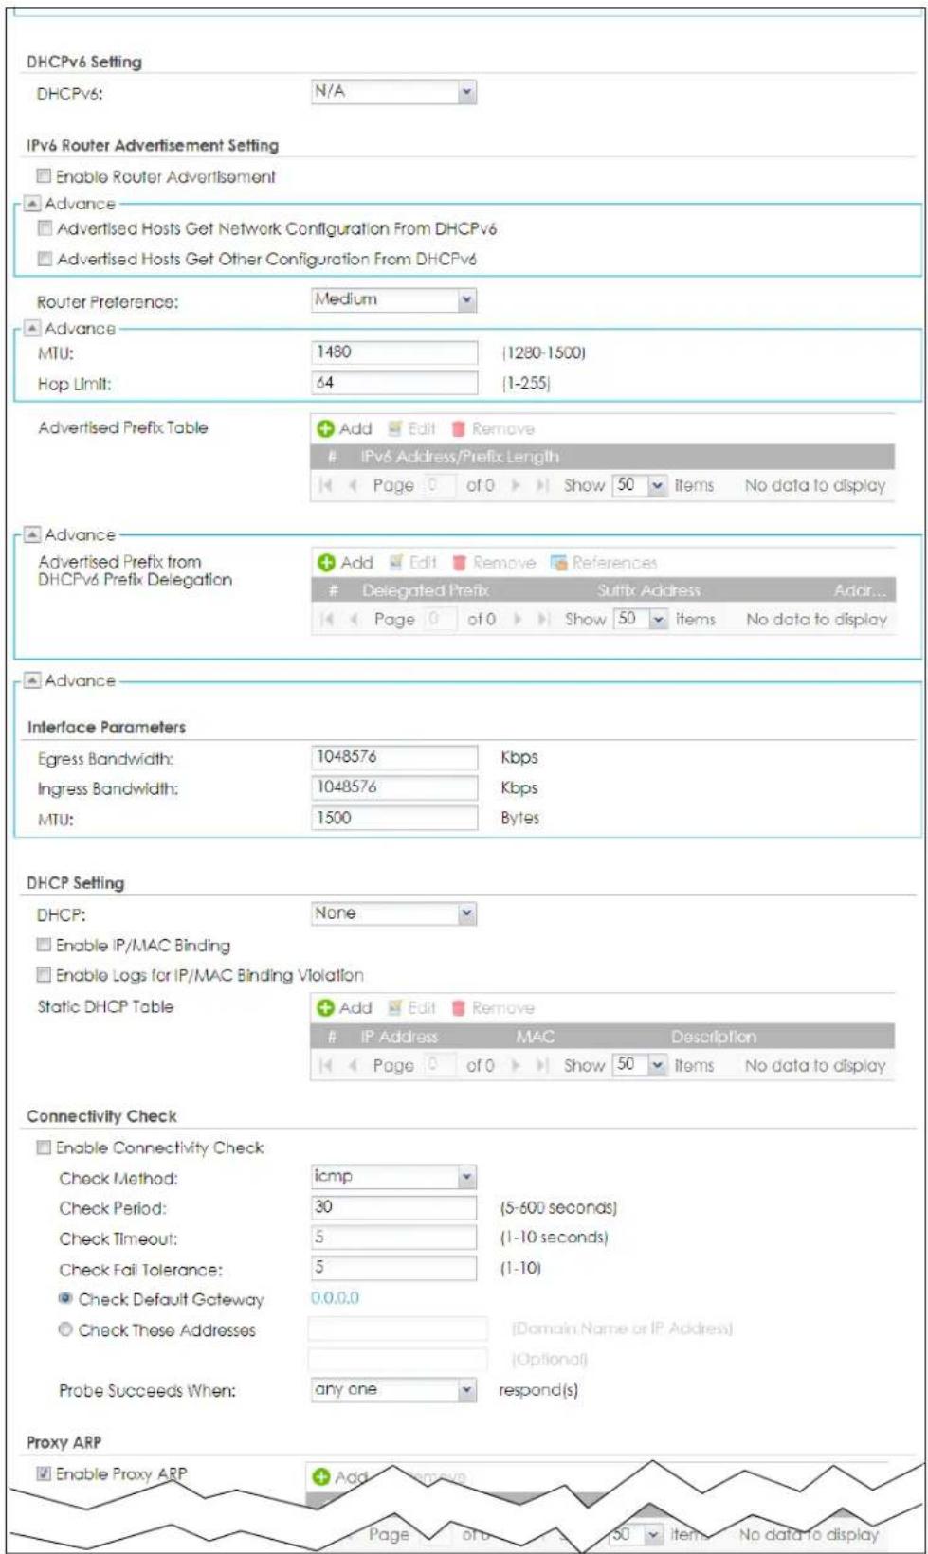
Task: Go to next page of Advertised Prefix Table
Action: click(x=517, y=485)
